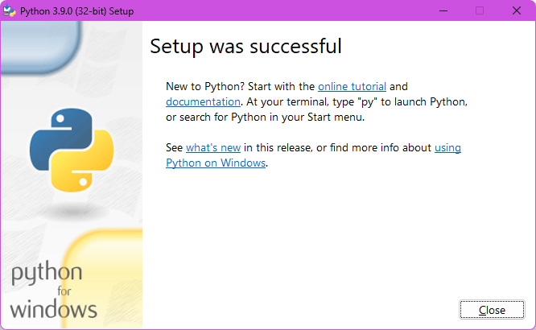This screenshot has width=536, height=330.
Task: Click the word "windows" in the sidebar banner
Action: (54, 308)
